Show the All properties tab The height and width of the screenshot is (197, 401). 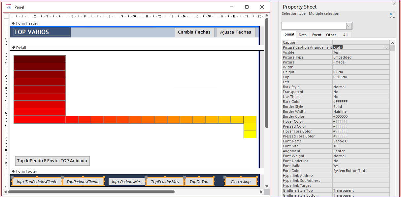click(345, 35)
